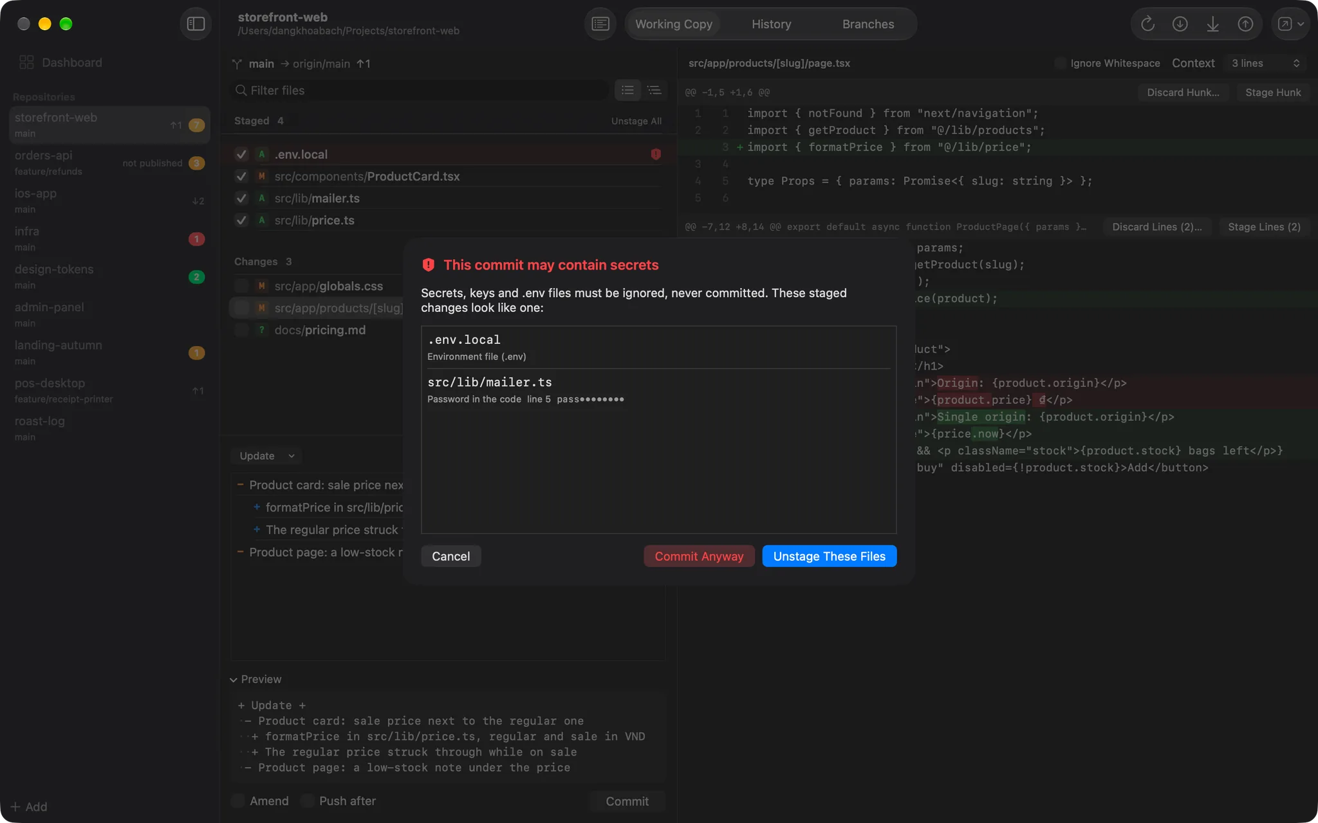Image resolution: width=1318 pixels, height=823 pixels.
Task: Select the Working Copy tab
Action: coord(673,24)
